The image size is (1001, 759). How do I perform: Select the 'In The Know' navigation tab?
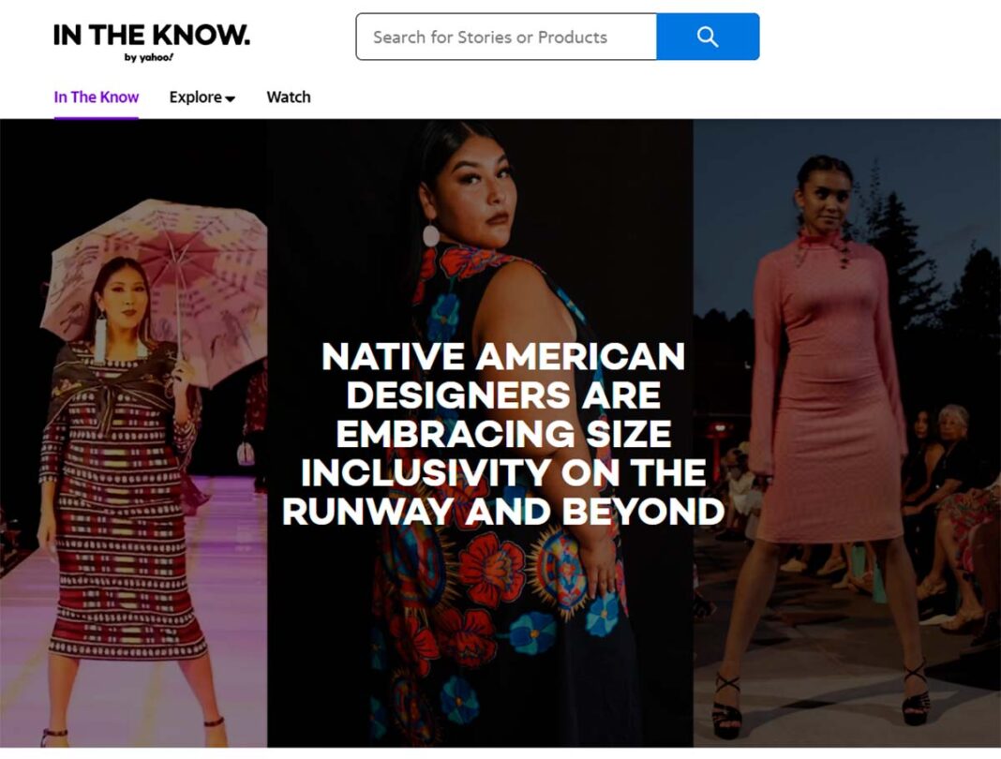[97, 97]
